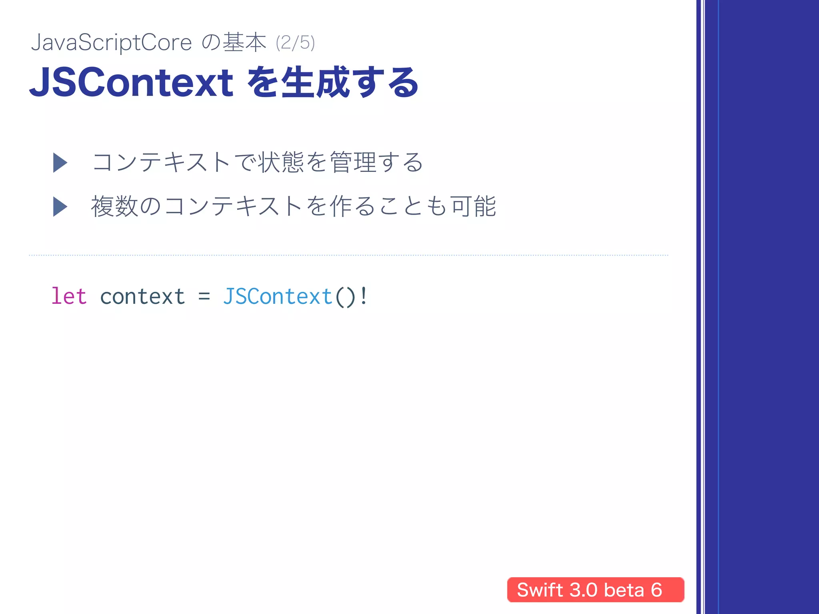The width and height of the screenshot is (819, 614).
Task: Click the subtitle JavaScriptCore の基本
Action: 148,42
